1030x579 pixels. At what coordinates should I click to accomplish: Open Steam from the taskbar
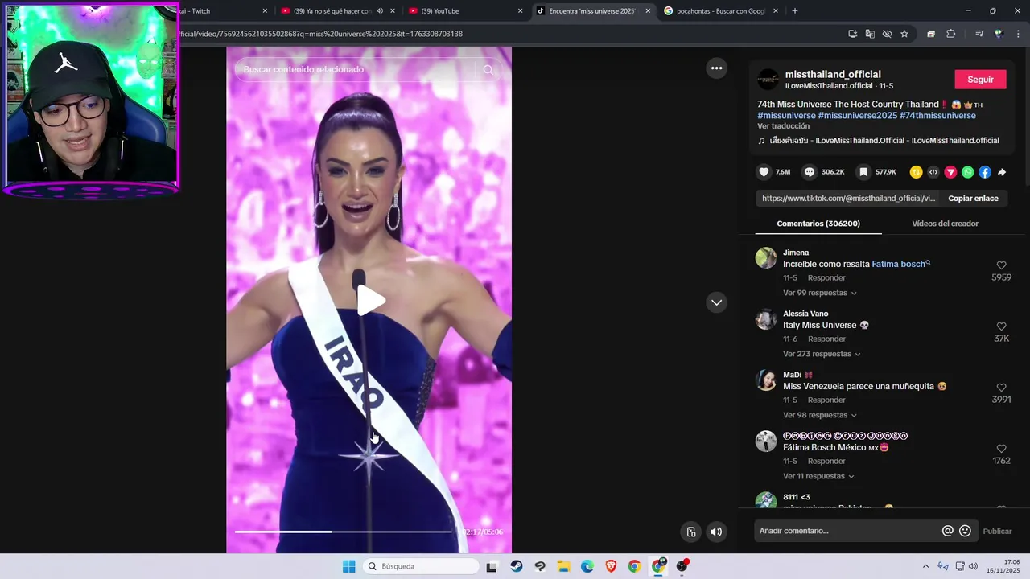tap(516, 566)
